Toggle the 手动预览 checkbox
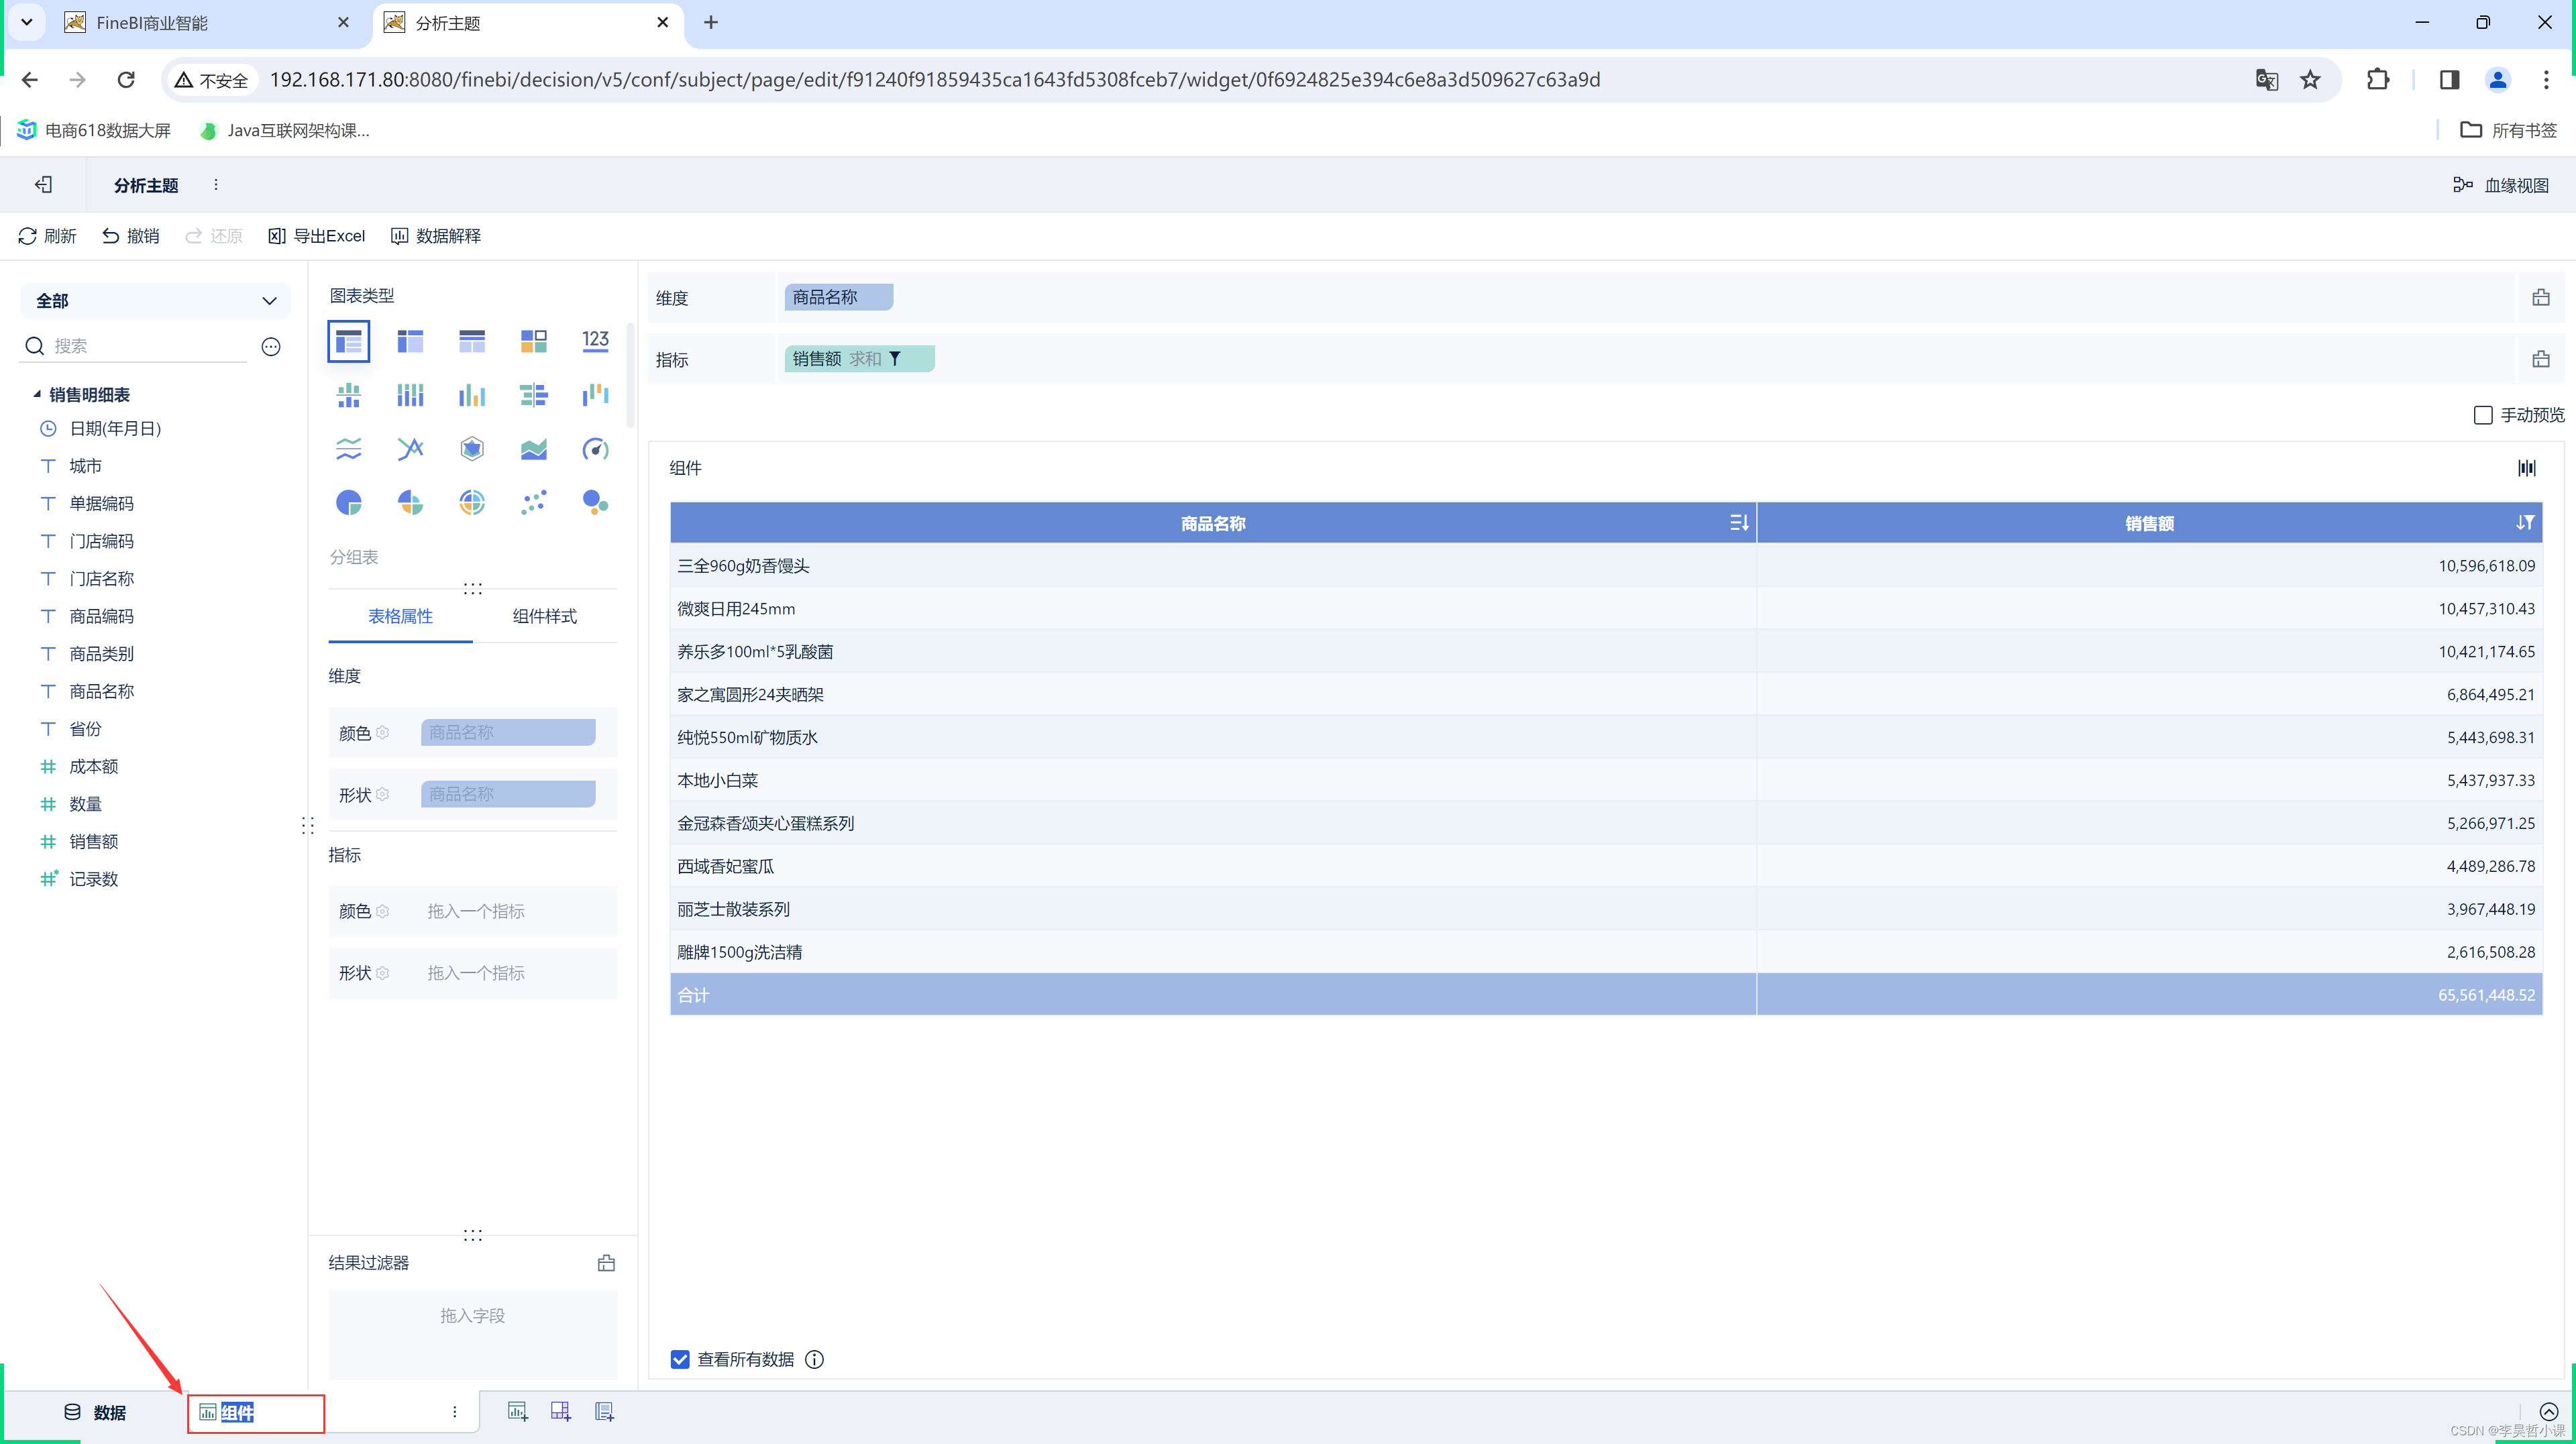2576x1444 pixels. (2483, 415)
